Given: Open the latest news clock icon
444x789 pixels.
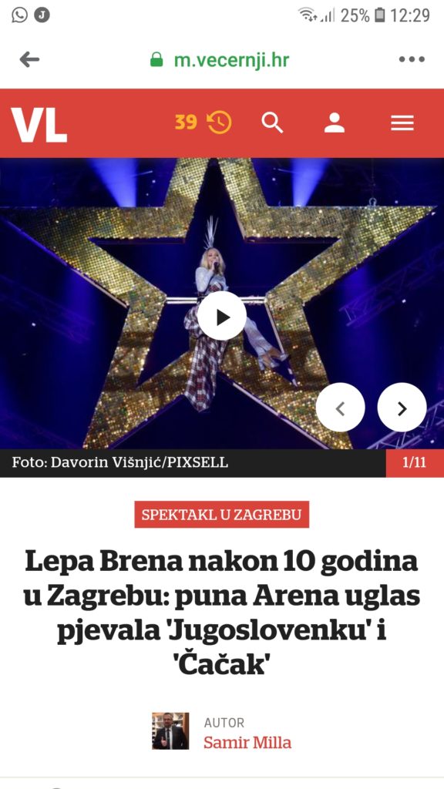Looking at the screenshot, I should 220,123.
